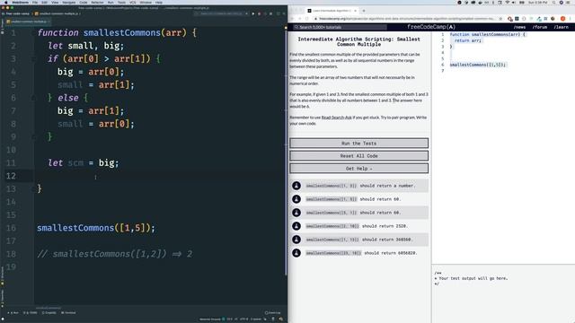The image size is (575, 323).
Task: Open the Edit menu
Action: (x=44, y=2)
